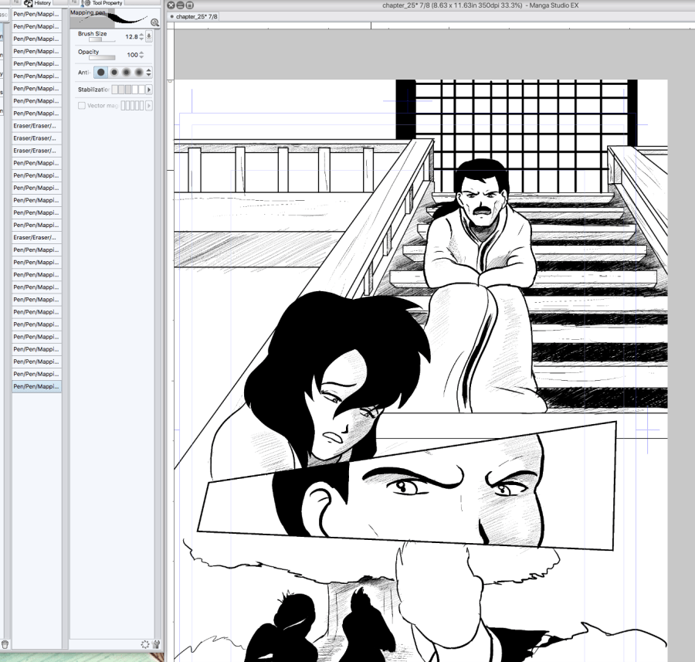695x662 pixels.
Task: Click the brush size dynamics settings icon
Action: (x=149, y=36)
